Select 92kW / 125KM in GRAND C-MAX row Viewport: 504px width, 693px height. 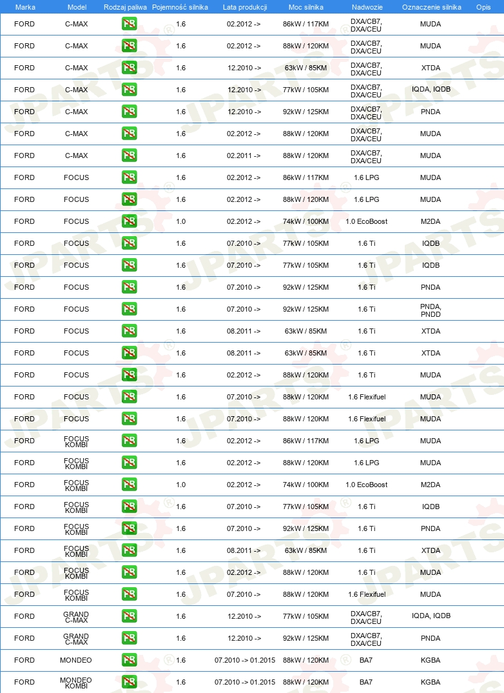(306, 638)
